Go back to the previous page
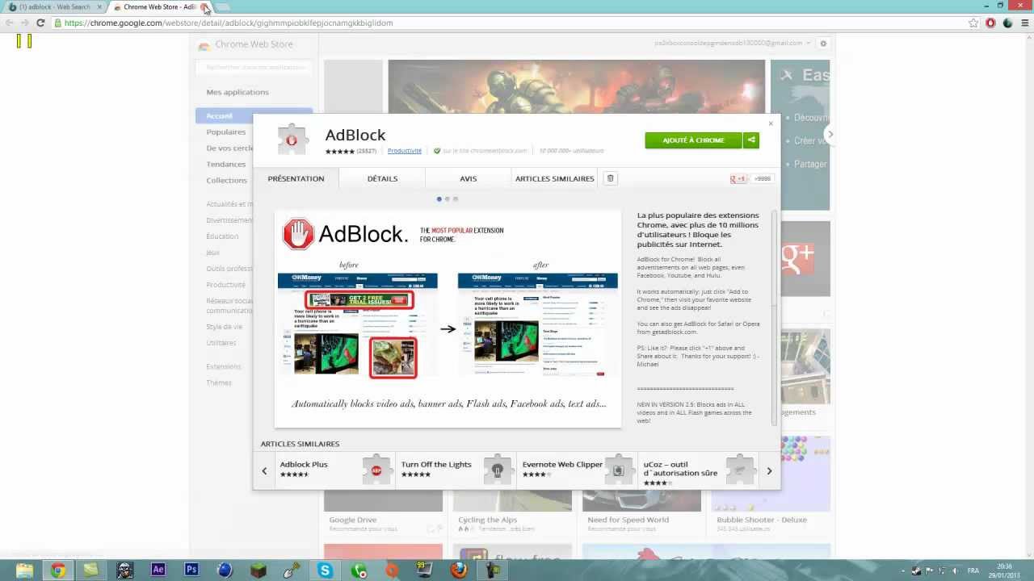Image resolution: width=1034 pixels, height=581 pixels. tap(10, 23)
